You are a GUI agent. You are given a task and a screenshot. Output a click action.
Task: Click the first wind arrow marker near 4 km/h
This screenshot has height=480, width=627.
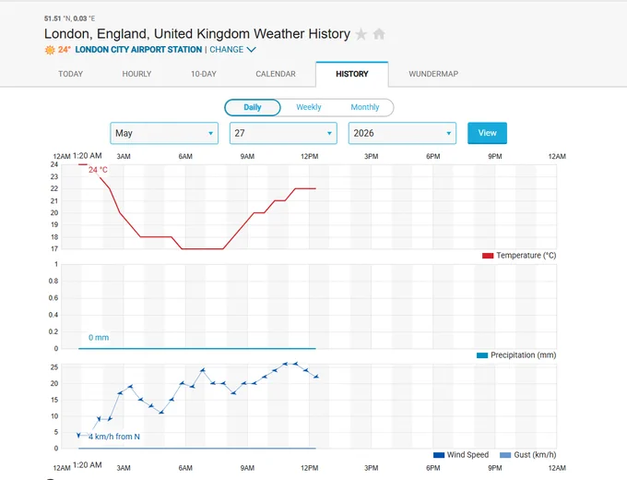(x=78, y=435)
